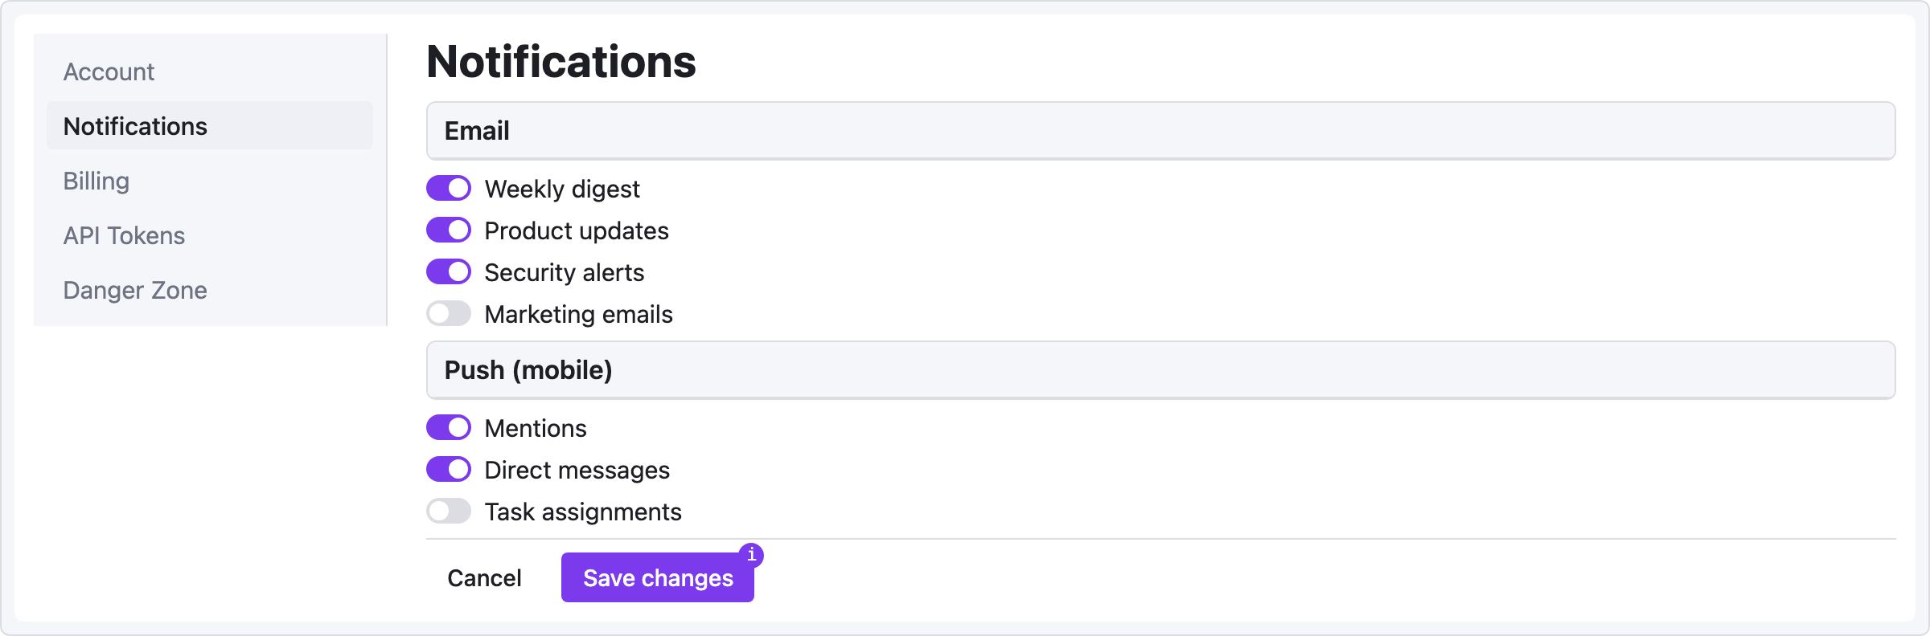Screen dimensions: 1930x636
Task: Open the API Tokens section
Action: (x=125, y=236)
